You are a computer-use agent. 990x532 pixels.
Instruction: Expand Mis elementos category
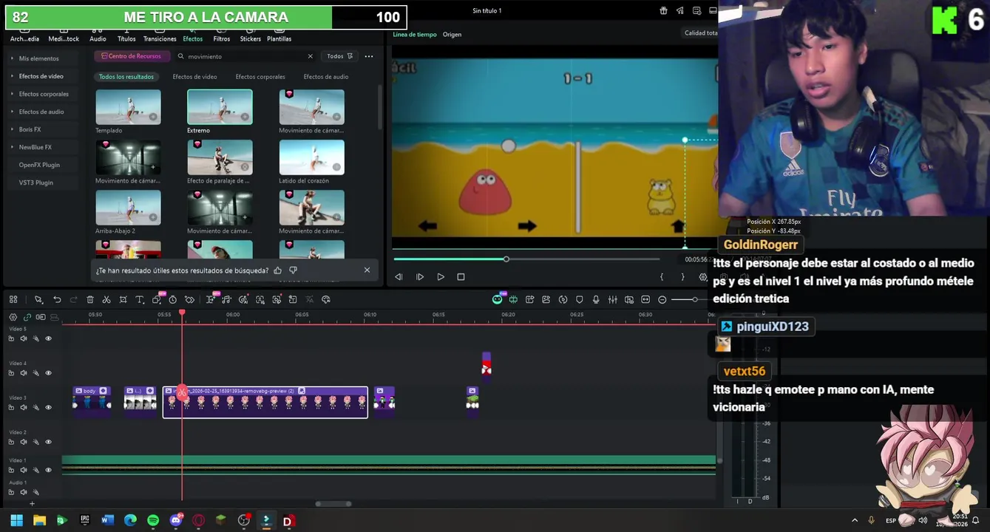tap(12, 58)
